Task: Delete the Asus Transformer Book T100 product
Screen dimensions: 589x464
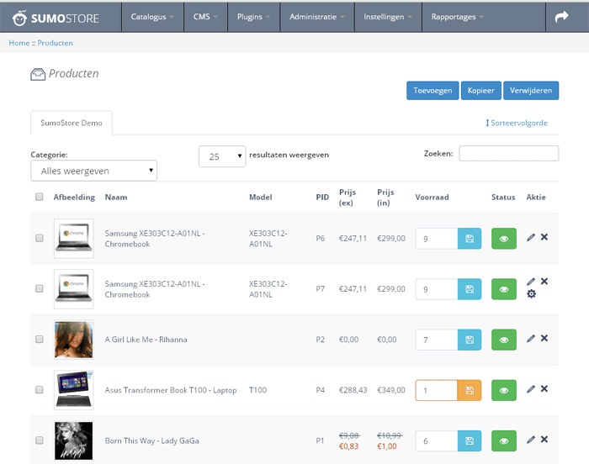Action: (x=544, y=389)
